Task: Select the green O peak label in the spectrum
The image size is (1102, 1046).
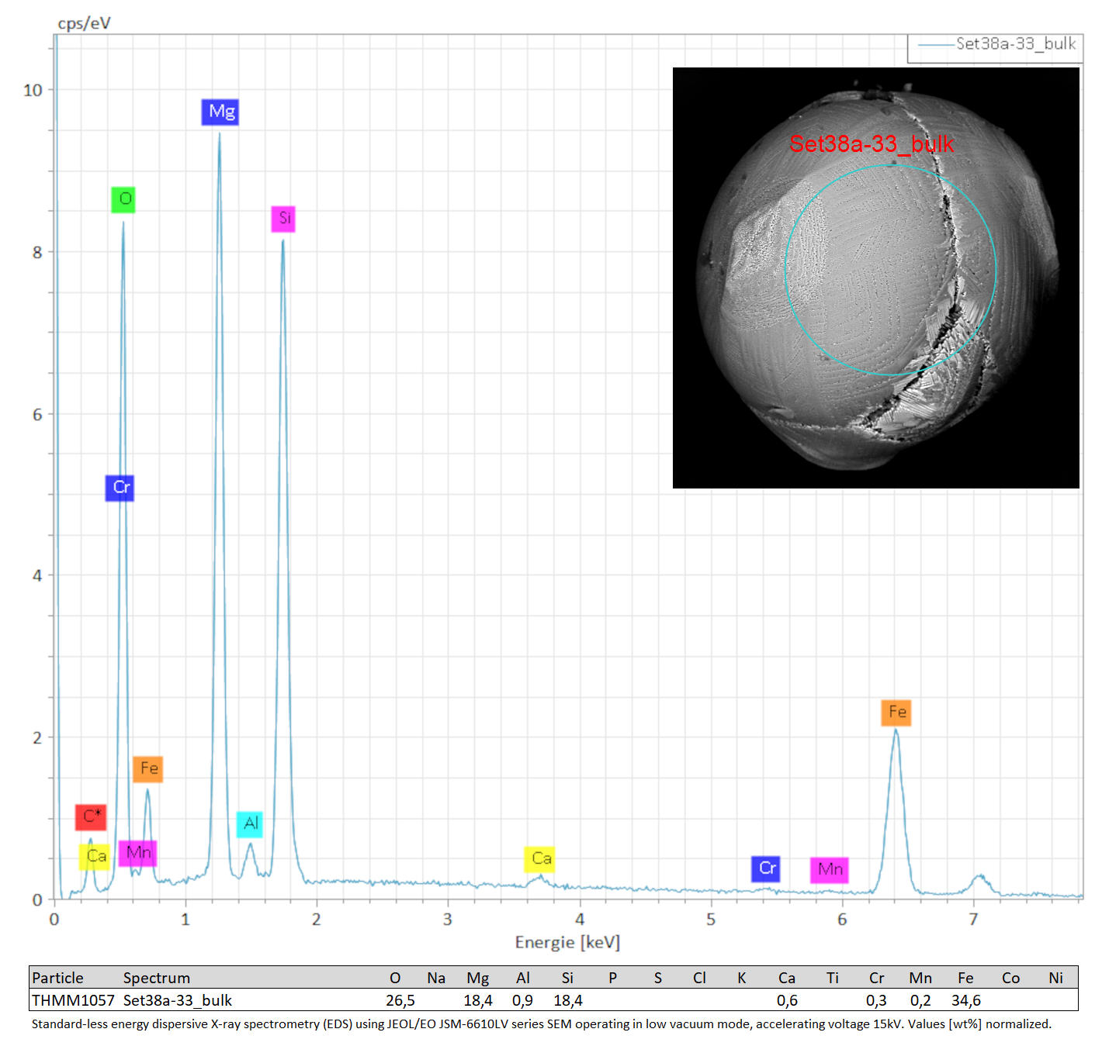Action: (x=123, y=199)
